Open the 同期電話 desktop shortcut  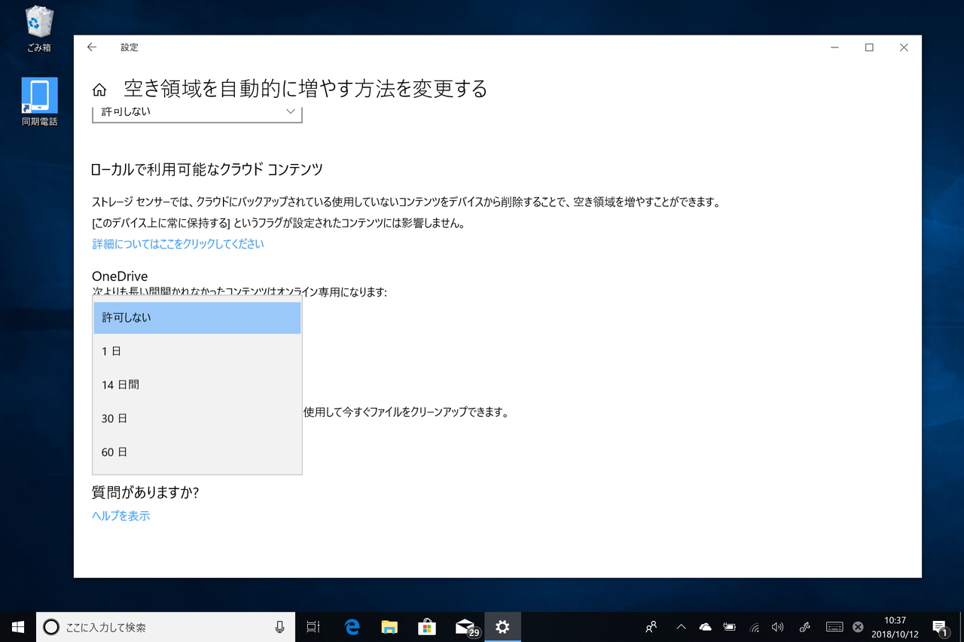click(x=39, y=102)
